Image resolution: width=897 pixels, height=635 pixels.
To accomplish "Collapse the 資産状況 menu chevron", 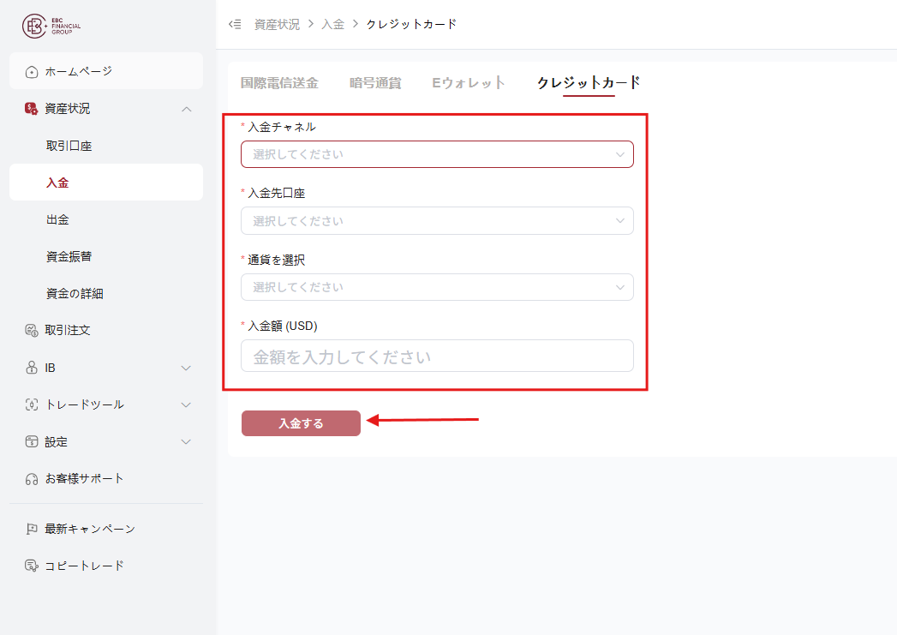I will 187,109.
